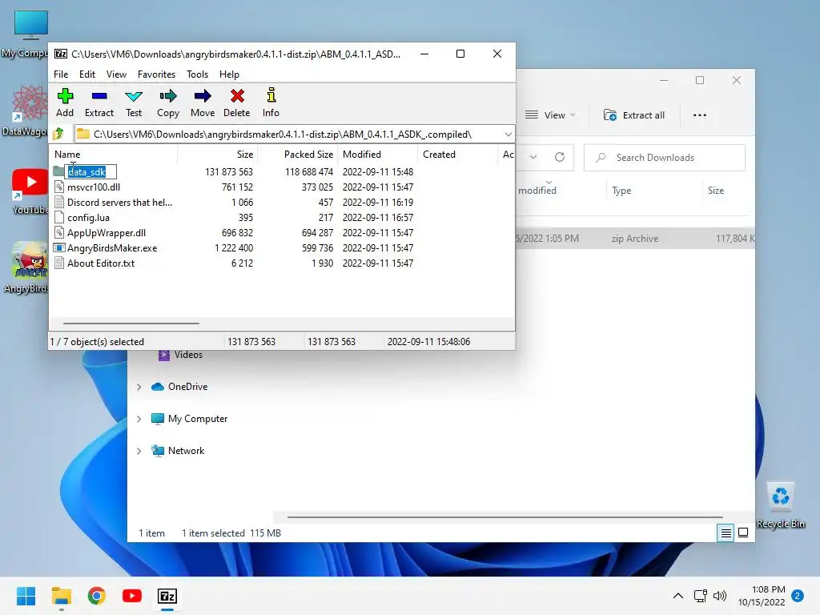The height and width of the screenshot is (615, 820).
Task: Click Extract all in Explorer
Action: 634,115
